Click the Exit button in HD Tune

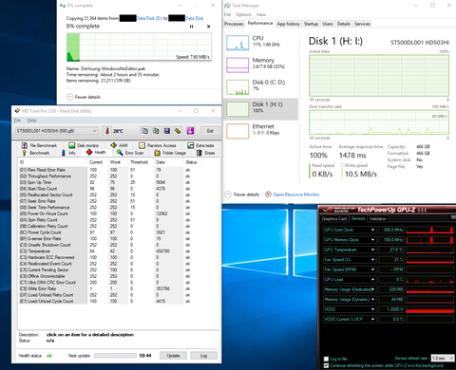210,131
